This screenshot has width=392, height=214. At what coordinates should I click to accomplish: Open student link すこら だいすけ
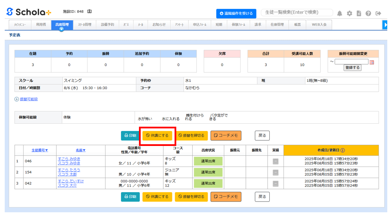click(71, 181)
